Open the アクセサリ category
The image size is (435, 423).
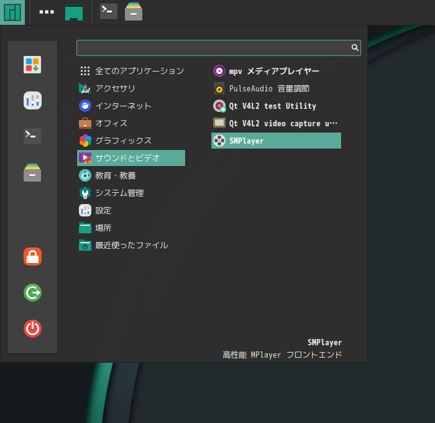point(131,88)
